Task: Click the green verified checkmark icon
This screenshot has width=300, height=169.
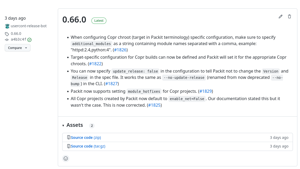Action: pos(29,40)
